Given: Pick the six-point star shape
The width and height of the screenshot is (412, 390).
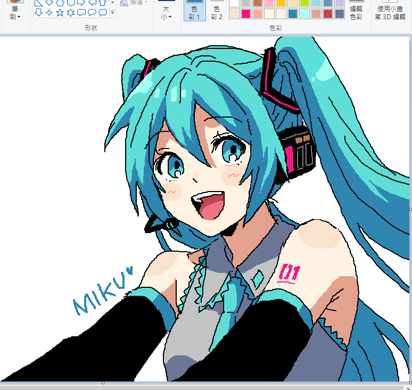Looking at the screenshot, I should click(x=71, y=12).
